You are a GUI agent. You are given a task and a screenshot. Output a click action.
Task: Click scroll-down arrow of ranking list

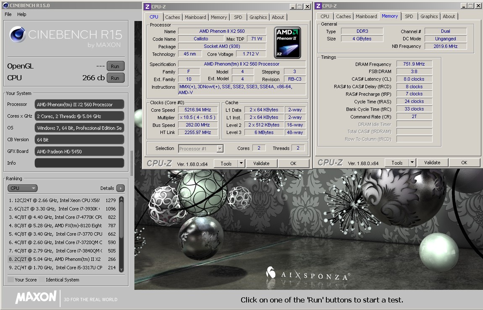121,269
